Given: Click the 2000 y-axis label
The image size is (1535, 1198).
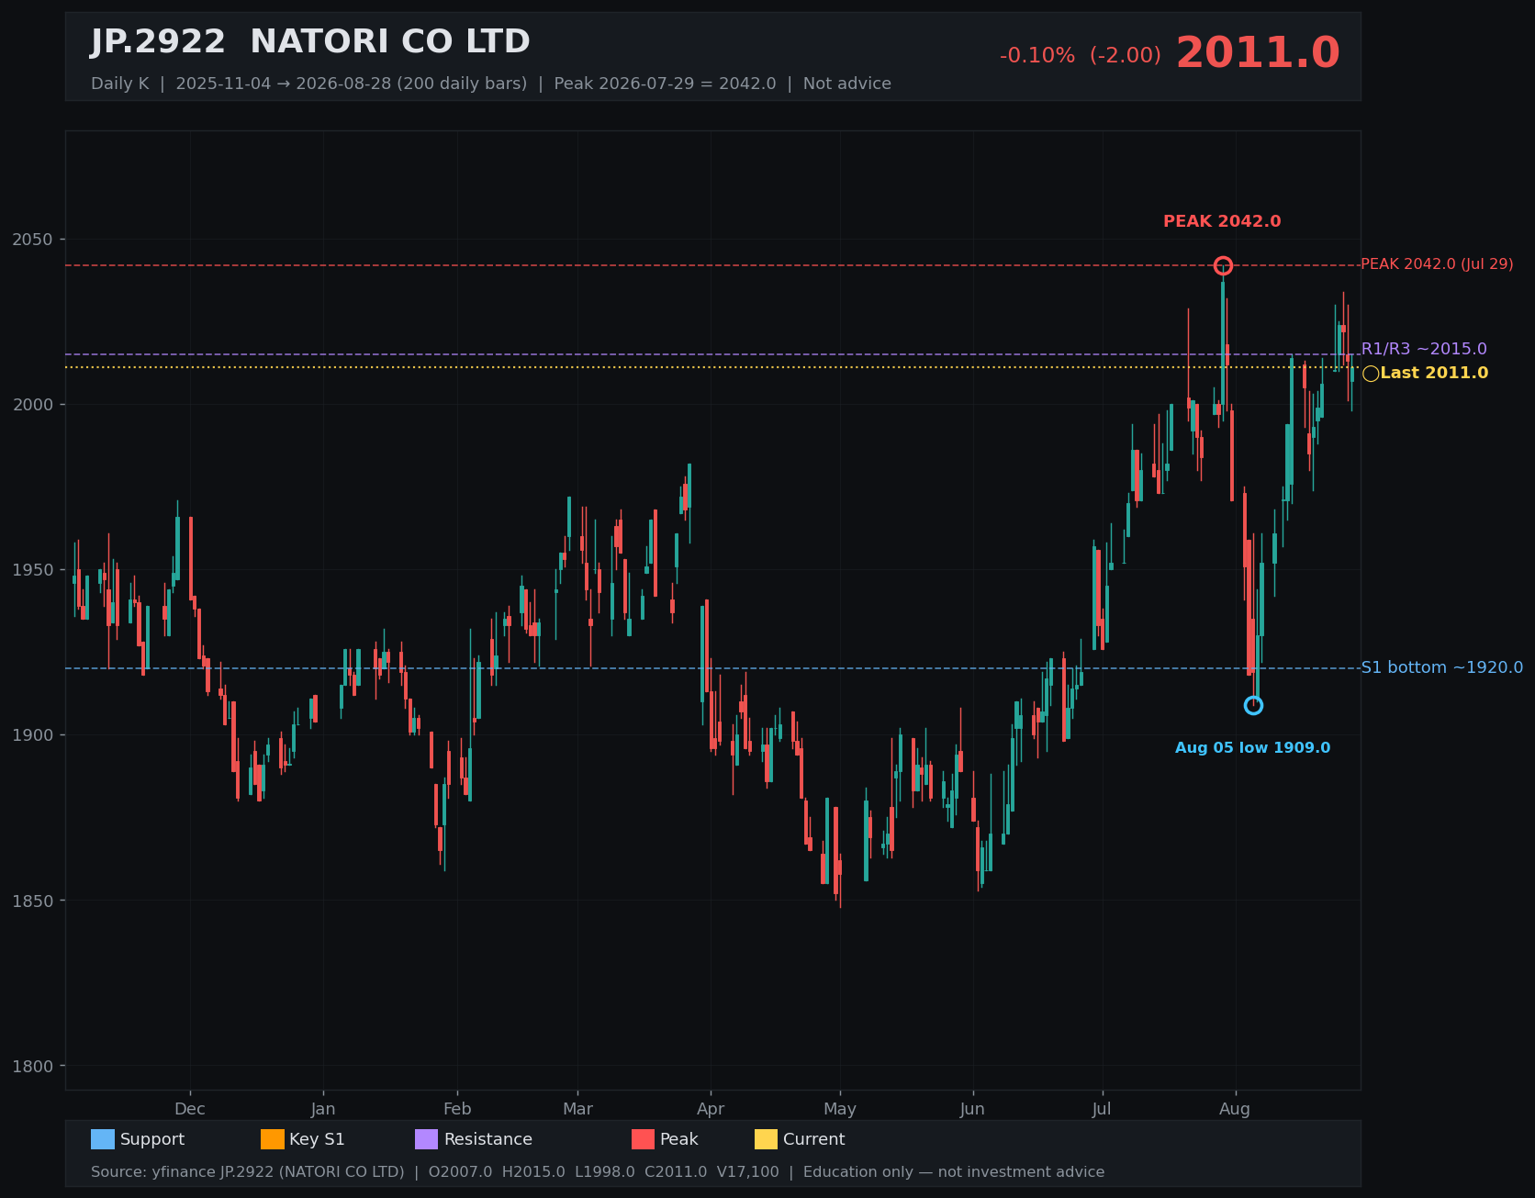Looking at the screenshot, I should tap(33, 405).
